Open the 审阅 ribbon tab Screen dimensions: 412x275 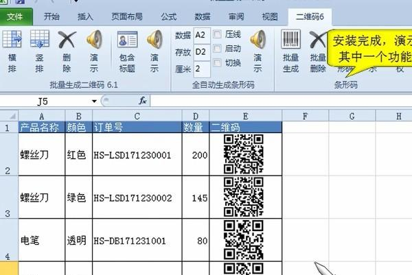236,17
